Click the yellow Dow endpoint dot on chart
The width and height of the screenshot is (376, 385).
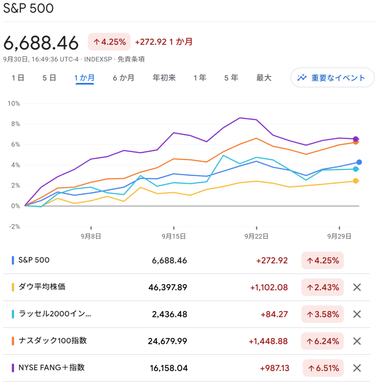[x=356, y=181]
